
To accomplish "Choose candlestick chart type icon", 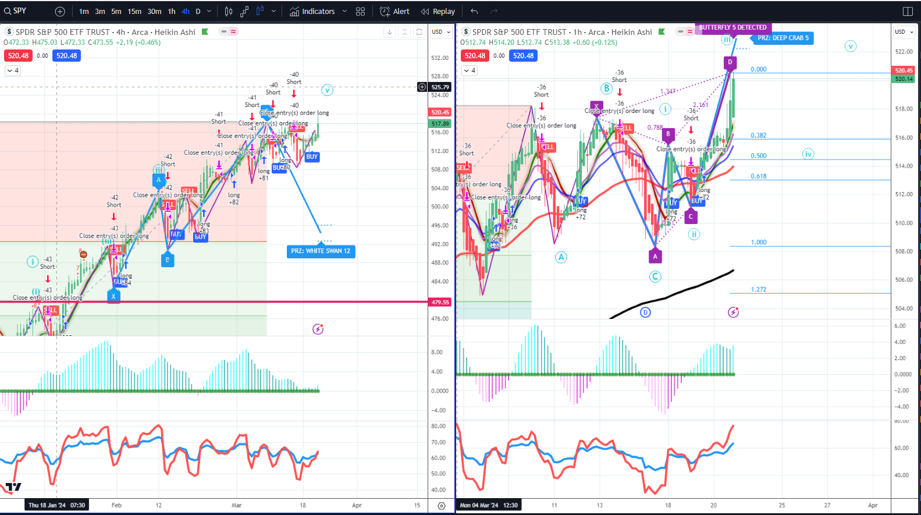I will 229,11.
